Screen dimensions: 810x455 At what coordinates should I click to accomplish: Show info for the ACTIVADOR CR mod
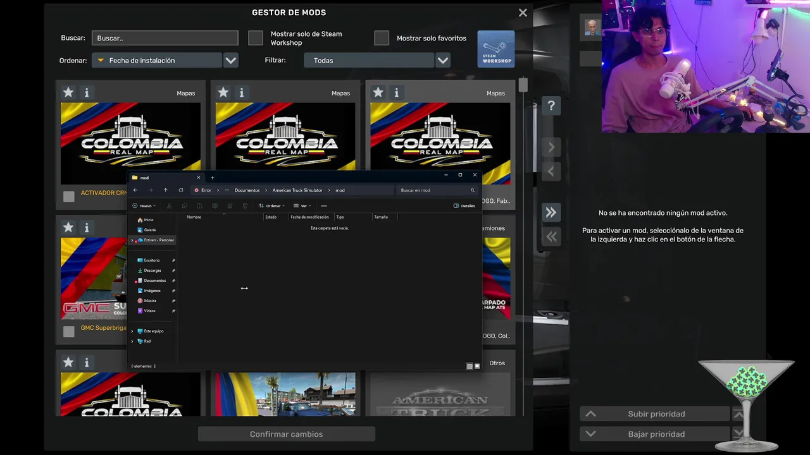87,92
